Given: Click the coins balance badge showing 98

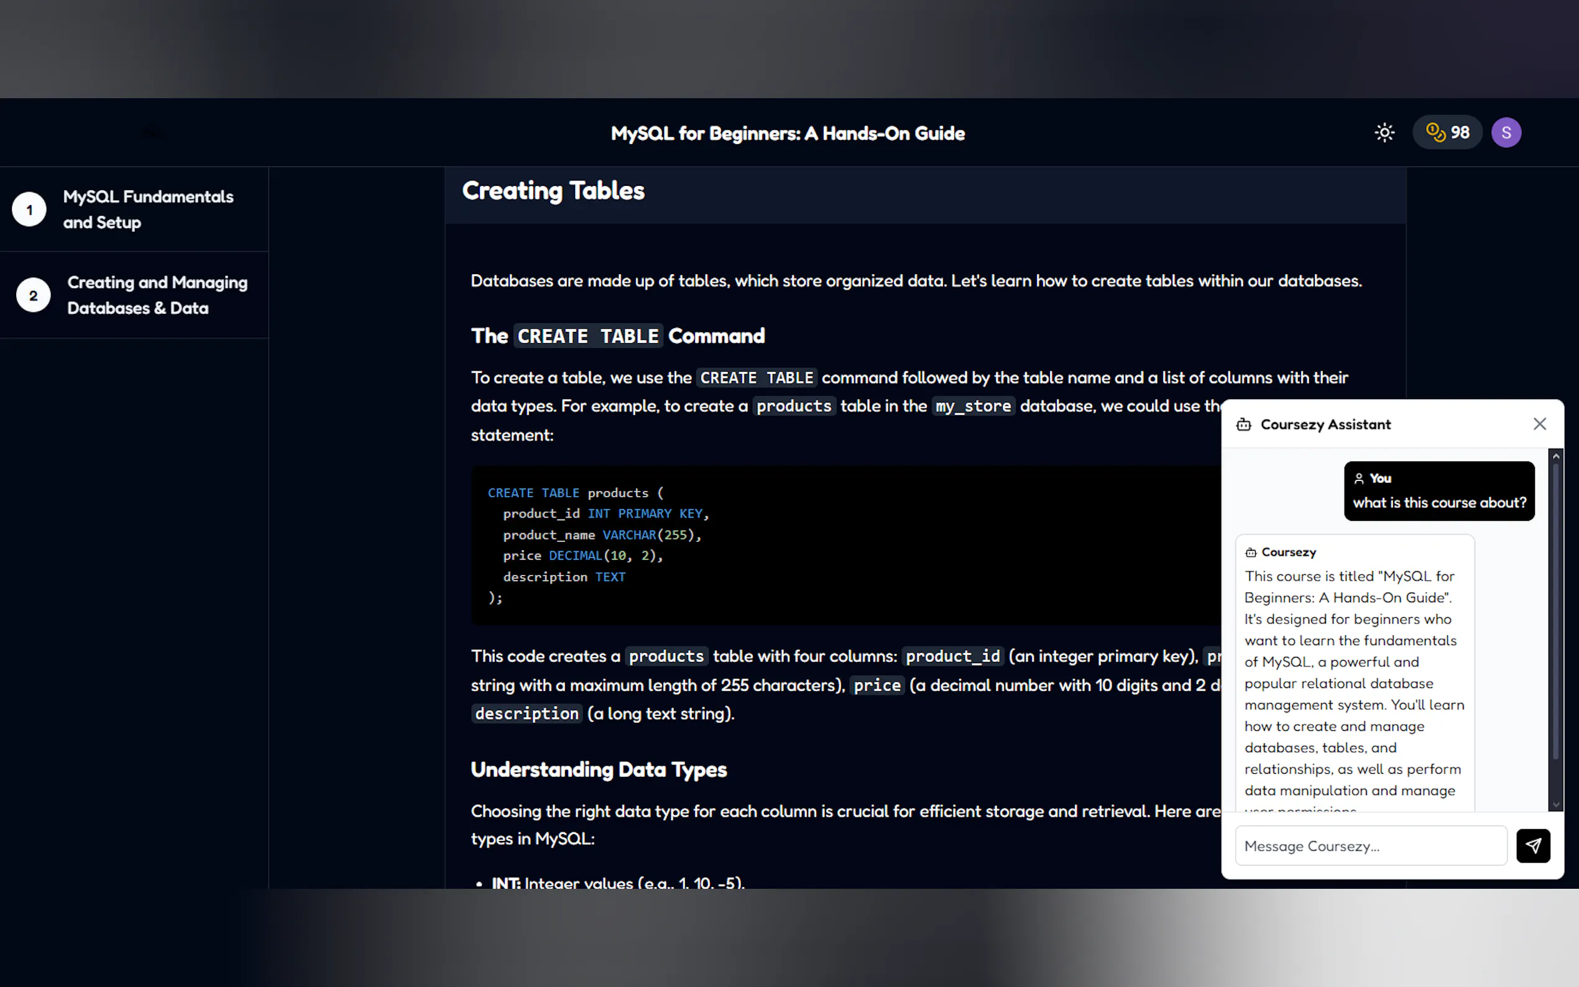Looking at the screenshot, I should (1447, 132).
